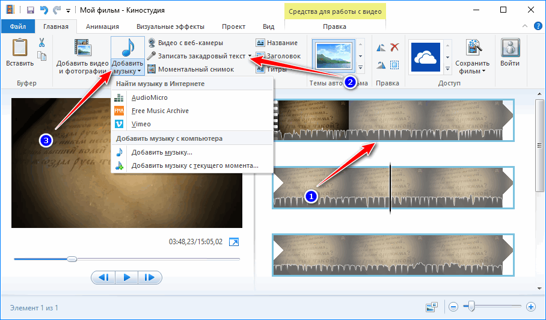
Task: Click the Copy icon in Буфер group
Action: click(x=41, y=56)
